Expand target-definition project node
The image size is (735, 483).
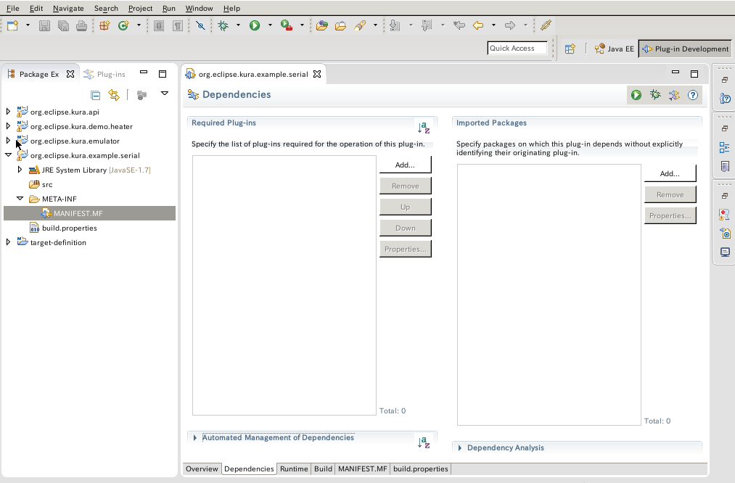(8, 242)
